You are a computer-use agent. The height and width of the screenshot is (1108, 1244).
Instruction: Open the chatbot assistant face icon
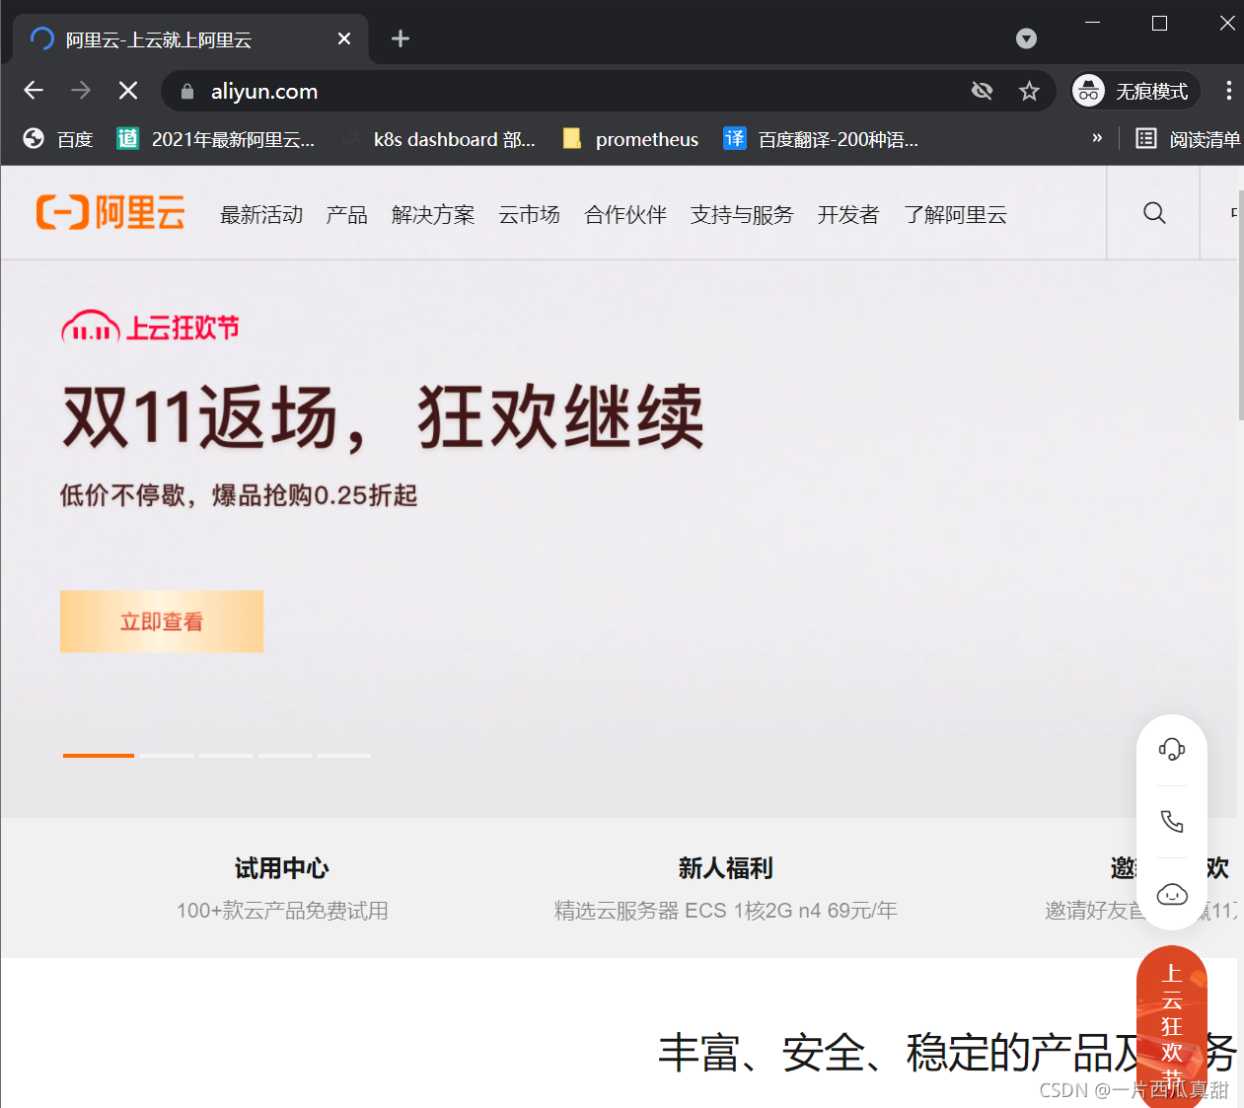(1172, 895)
